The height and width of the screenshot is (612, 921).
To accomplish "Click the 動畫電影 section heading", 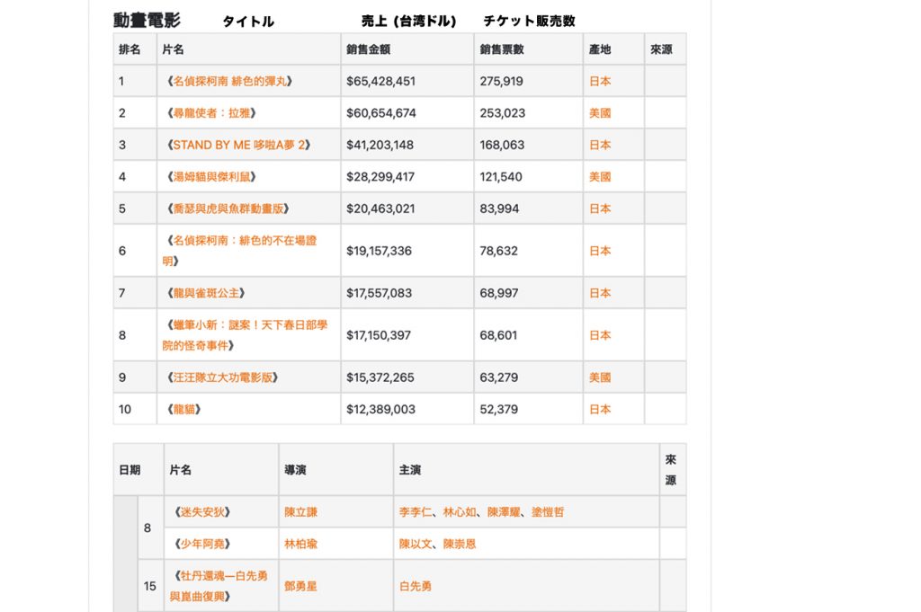I will tap(147, 21).
